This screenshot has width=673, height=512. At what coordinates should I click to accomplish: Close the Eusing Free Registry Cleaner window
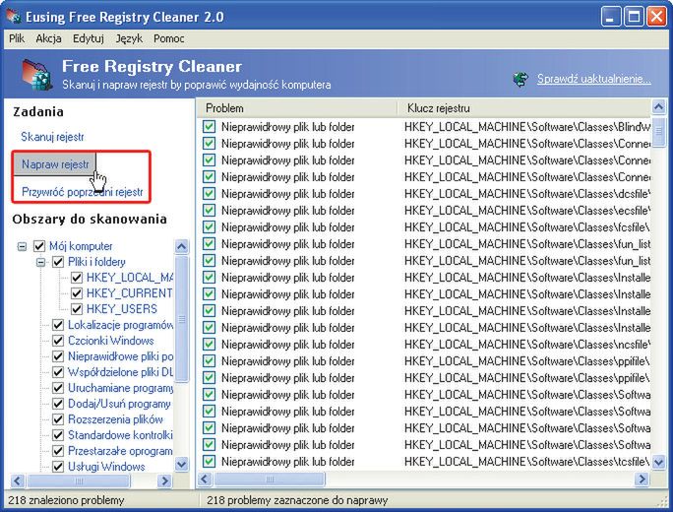pyautogui.click(x=657, y=17)
